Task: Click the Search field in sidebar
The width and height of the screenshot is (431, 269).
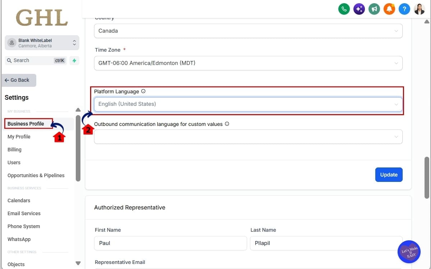Action: [36, 61]
